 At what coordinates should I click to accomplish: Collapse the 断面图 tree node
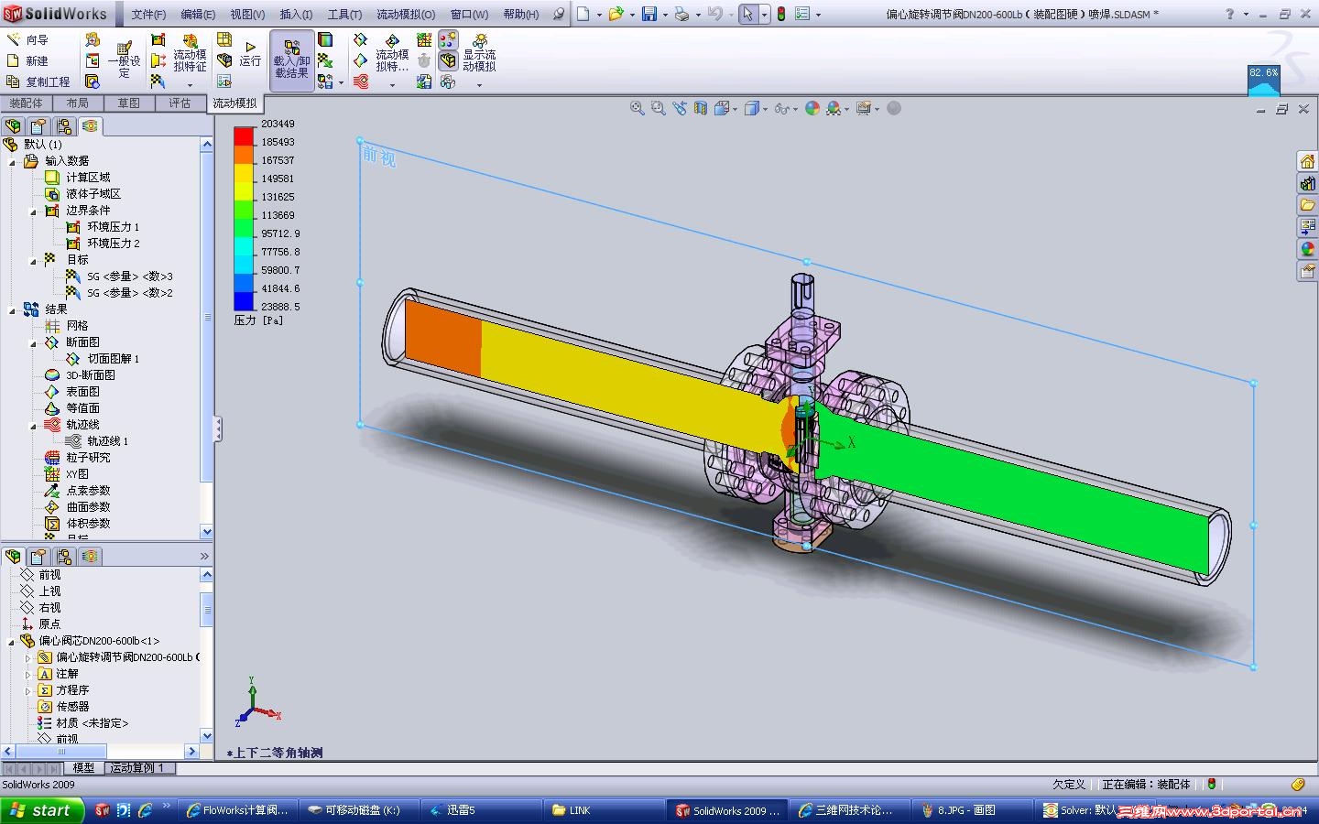(x=34, y=342)
